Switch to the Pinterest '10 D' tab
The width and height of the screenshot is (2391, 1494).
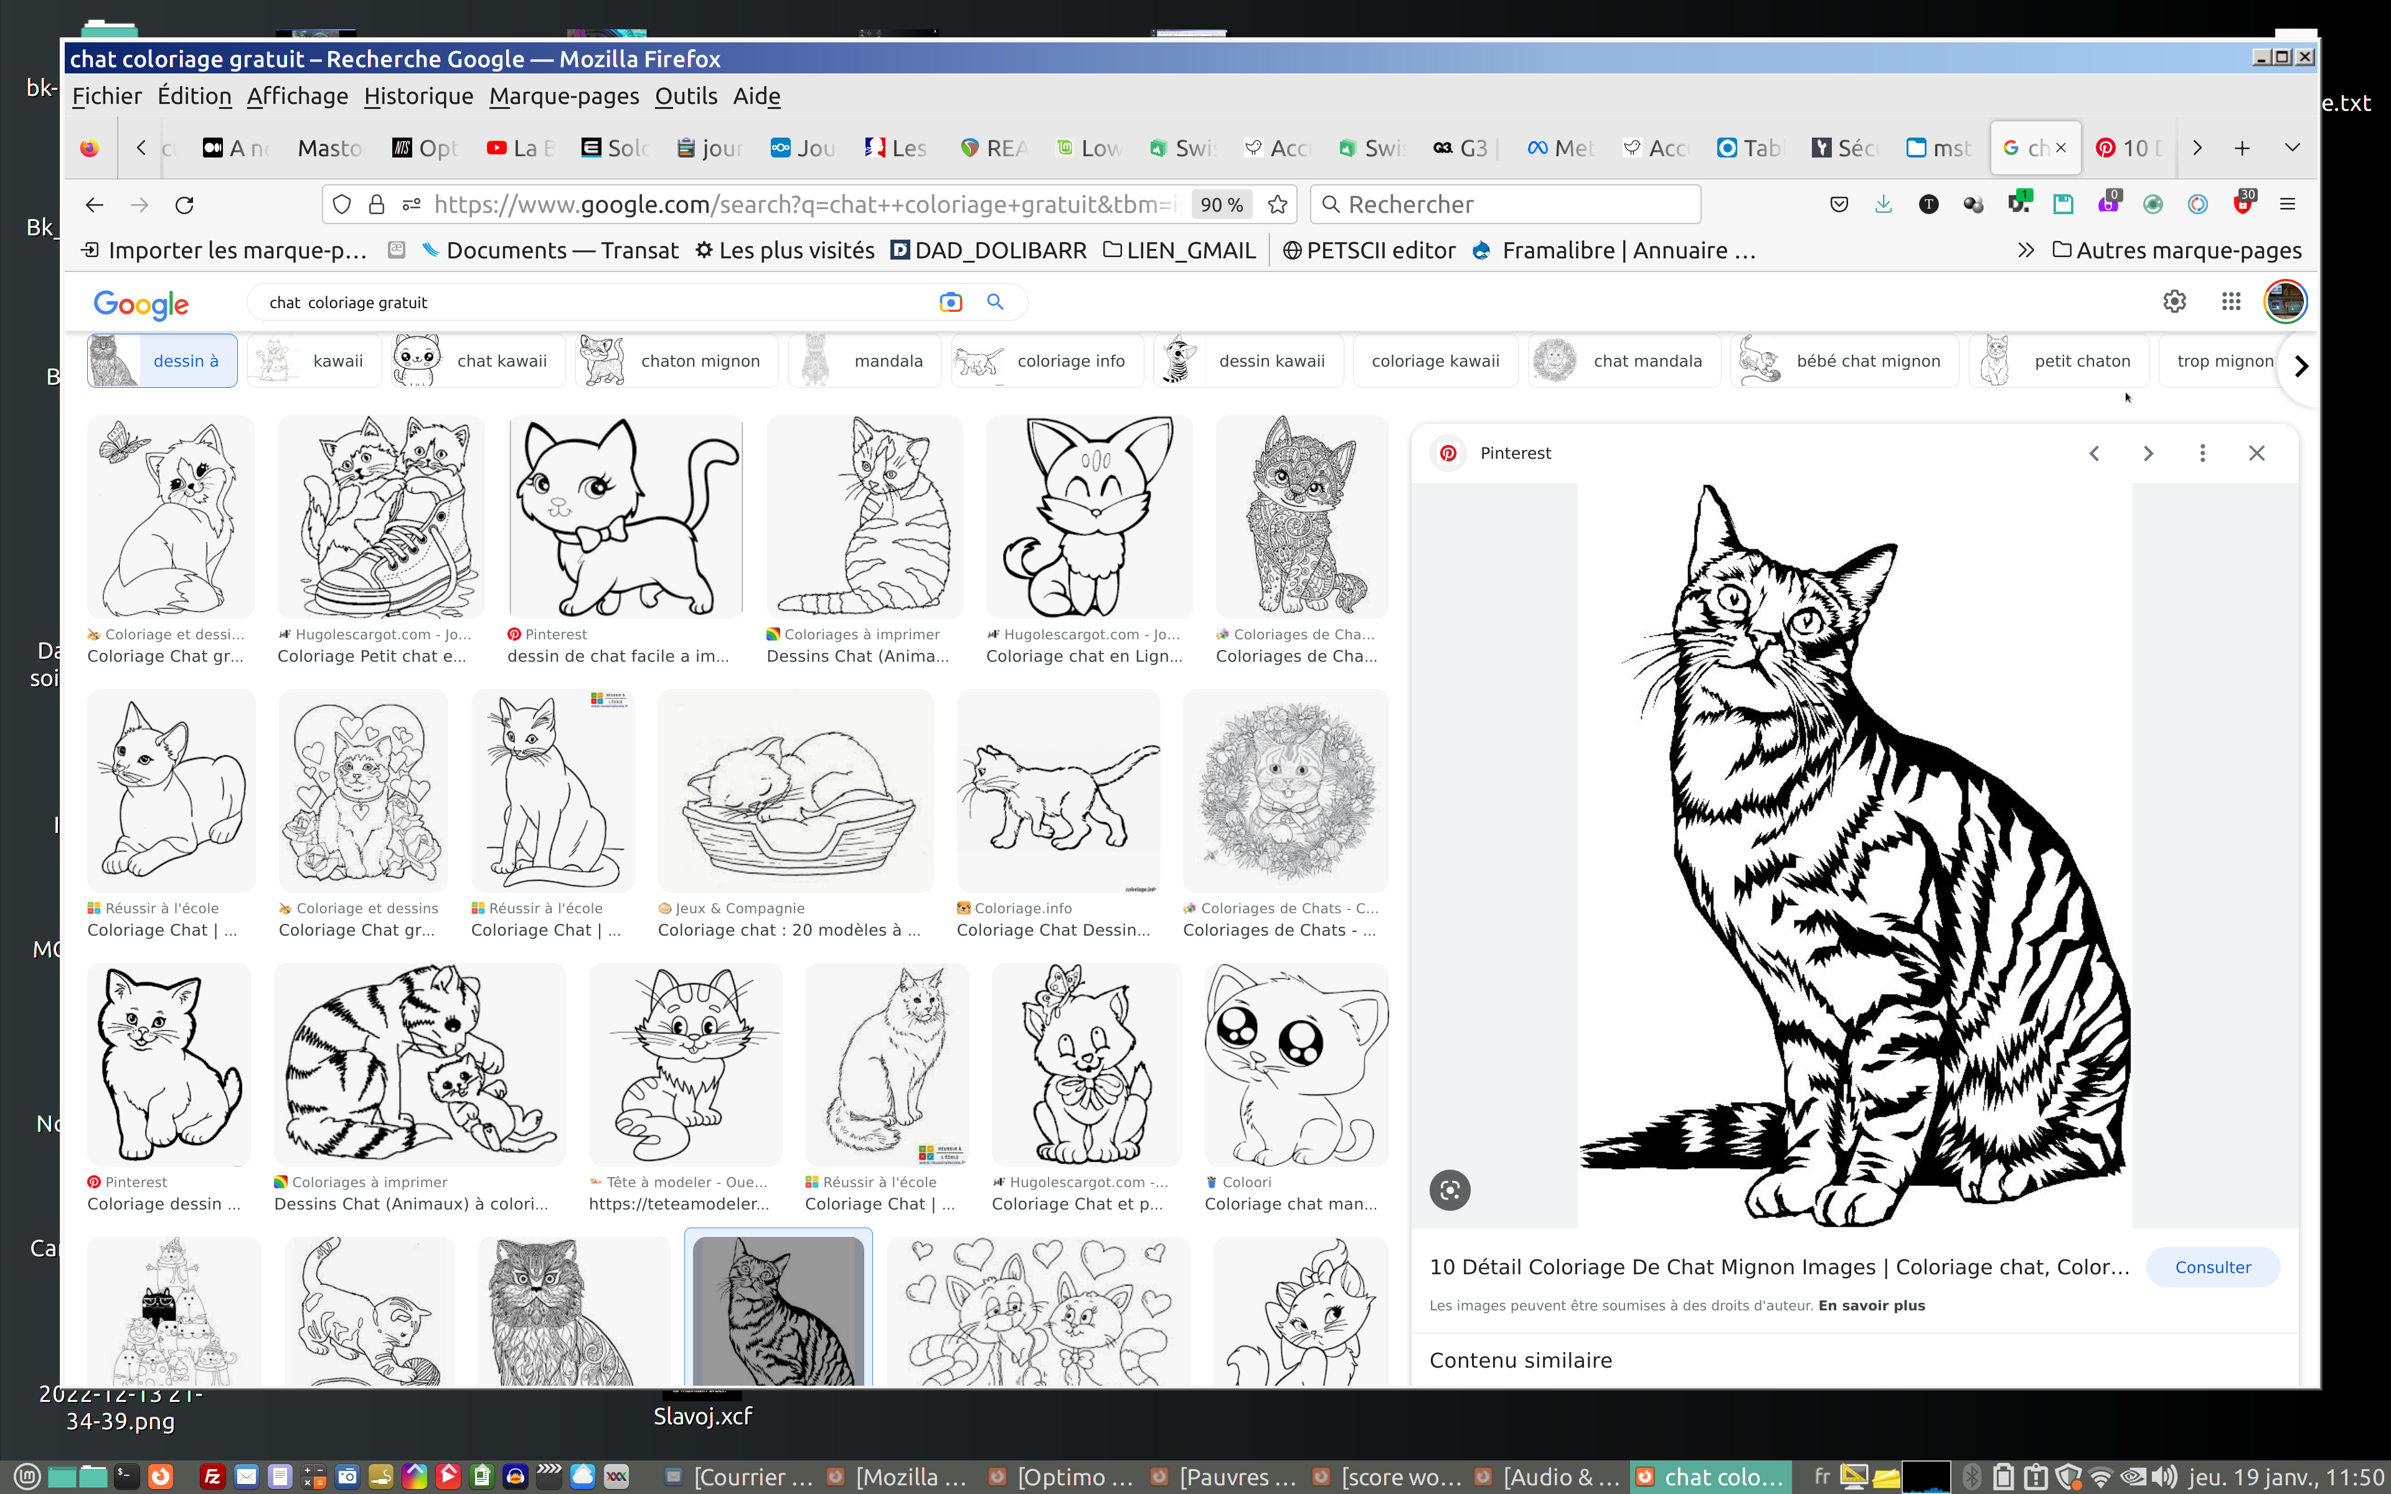click(2131, 148)
